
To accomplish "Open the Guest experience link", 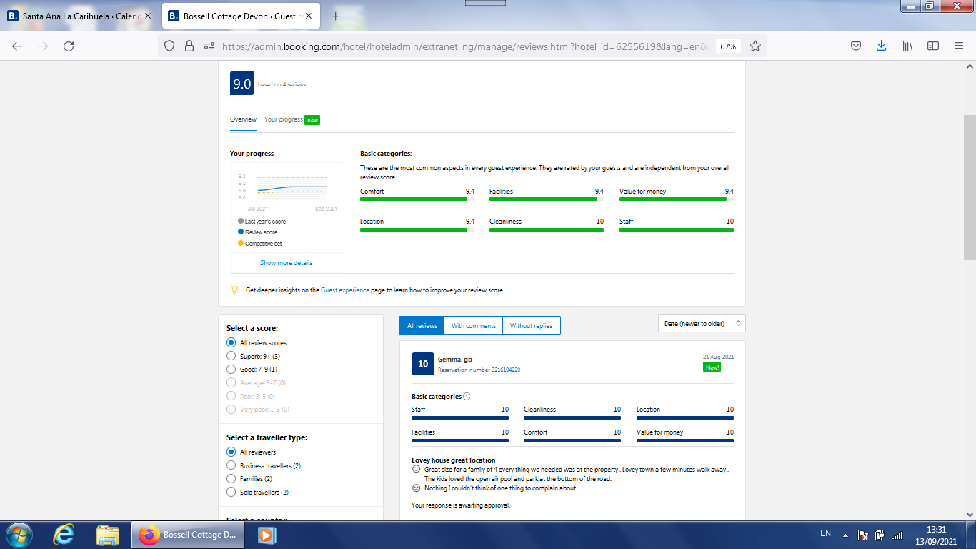I will tap(345, 290).
